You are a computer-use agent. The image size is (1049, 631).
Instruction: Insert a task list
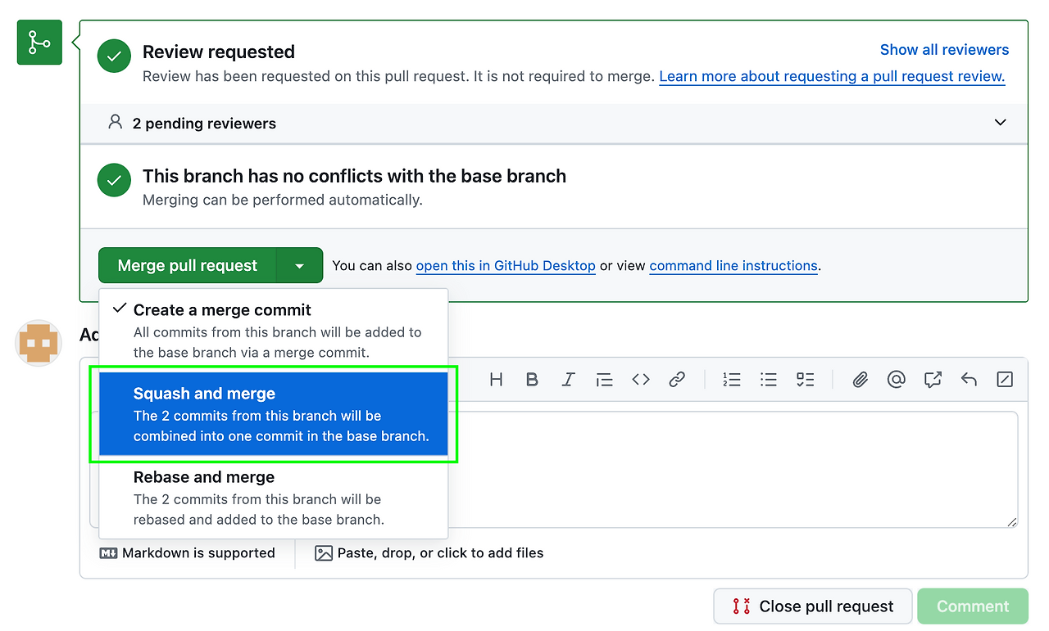(x=805, y=380)
